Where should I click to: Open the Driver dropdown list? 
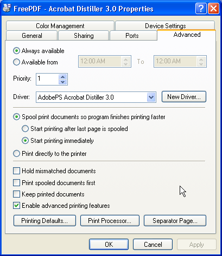(151, 97)
